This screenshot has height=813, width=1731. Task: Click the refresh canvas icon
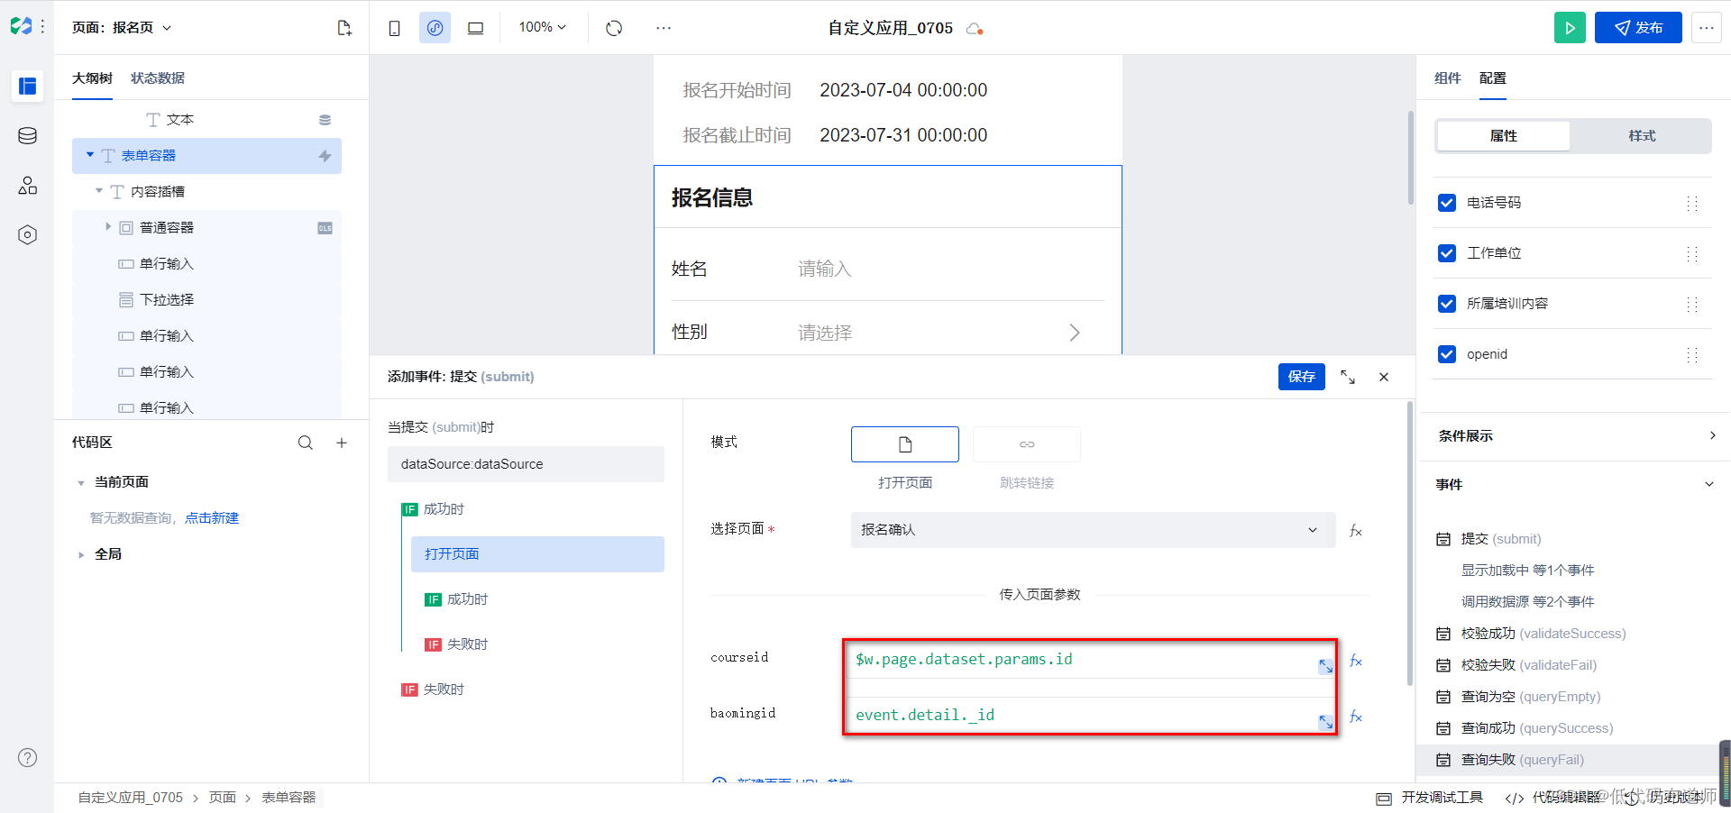[614, 28]
